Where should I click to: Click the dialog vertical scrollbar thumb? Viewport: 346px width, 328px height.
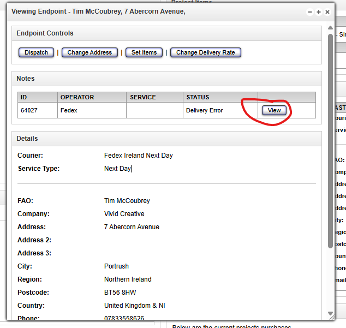pyautogui.click(x=330, y=136)
